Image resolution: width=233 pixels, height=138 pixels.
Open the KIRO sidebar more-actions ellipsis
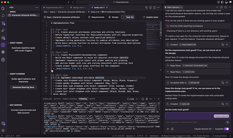point(37,7)
